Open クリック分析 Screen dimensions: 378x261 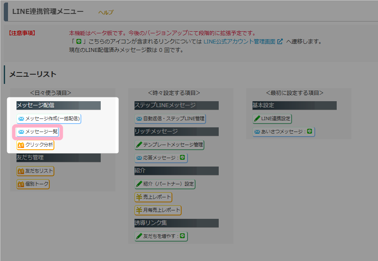35,145
